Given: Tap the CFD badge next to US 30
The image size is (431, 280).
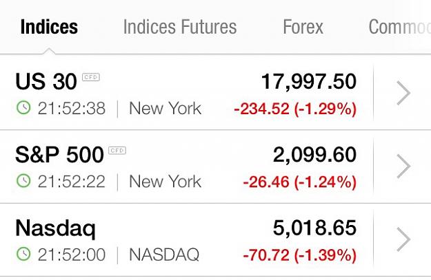Looking at the screenshot, I should coord(91,77).
